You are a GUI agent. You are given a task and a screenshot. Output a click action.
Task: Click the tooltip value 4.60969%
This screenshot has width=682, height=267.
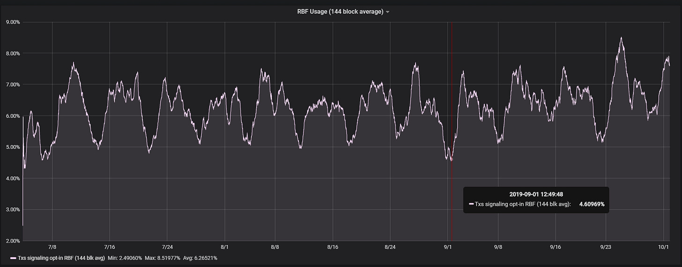click(592, 204)
